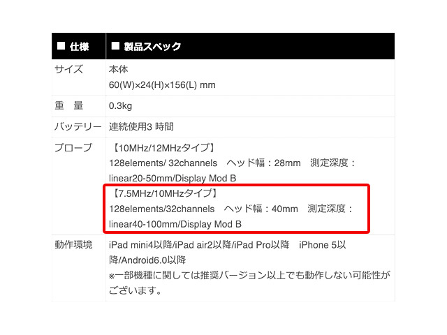Click the 60(W)×24(H)×156(L) mm dimension text
Screen dimensions: 447x335
coord(162,85)
